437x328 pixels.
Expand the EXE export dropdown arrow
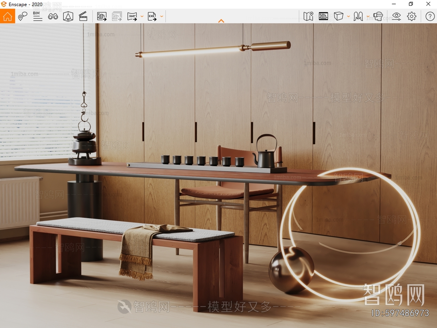(162, 16)
